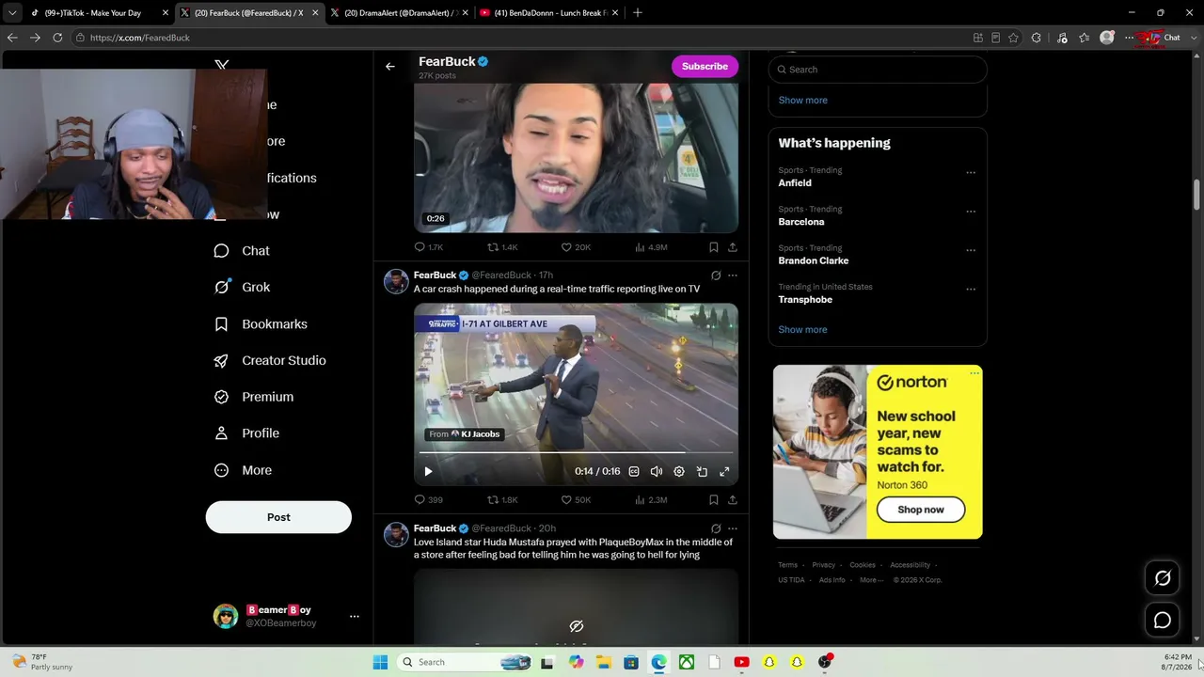Open Chat in the X sidebar
1204x677 pixels.
coord(243,251)
